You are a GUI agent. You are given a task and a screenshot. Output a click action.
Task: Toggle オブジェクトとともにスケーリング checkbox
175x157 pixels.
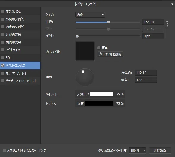click(x=4, y=150)
